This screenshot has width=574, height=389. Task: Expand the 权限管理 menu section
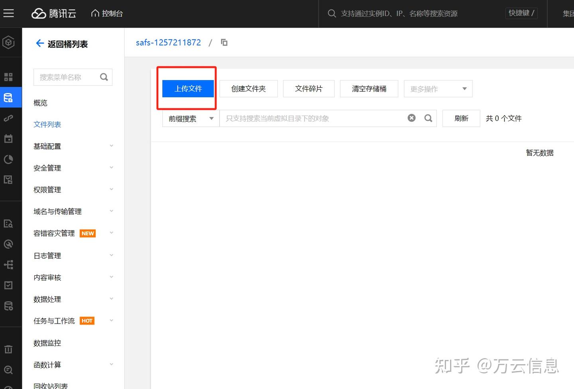(73, 190)
